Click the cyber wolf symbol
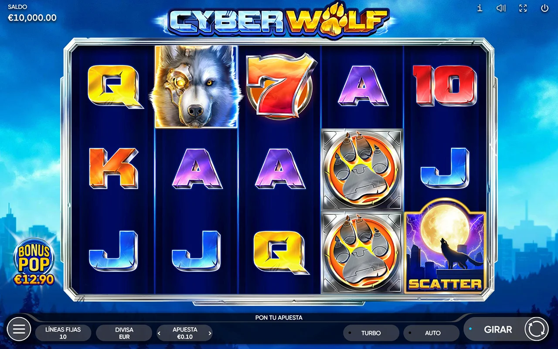This screenshot has width=558, height=349. click(196, 86)
